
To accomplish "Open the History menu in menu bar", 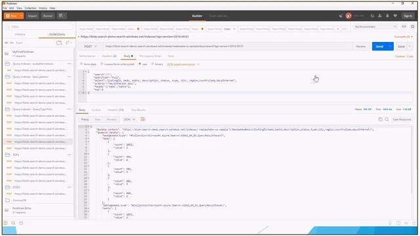I will [43, 8].
